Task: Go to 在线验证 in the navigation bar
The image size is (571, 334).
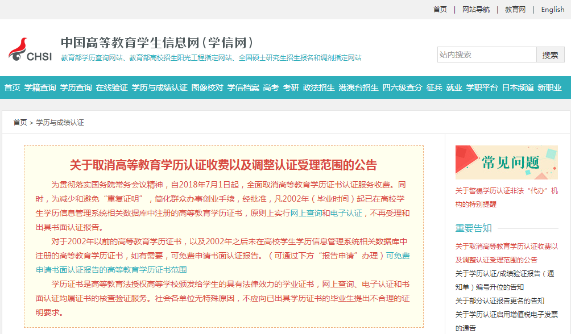Action: pos(111,87)
